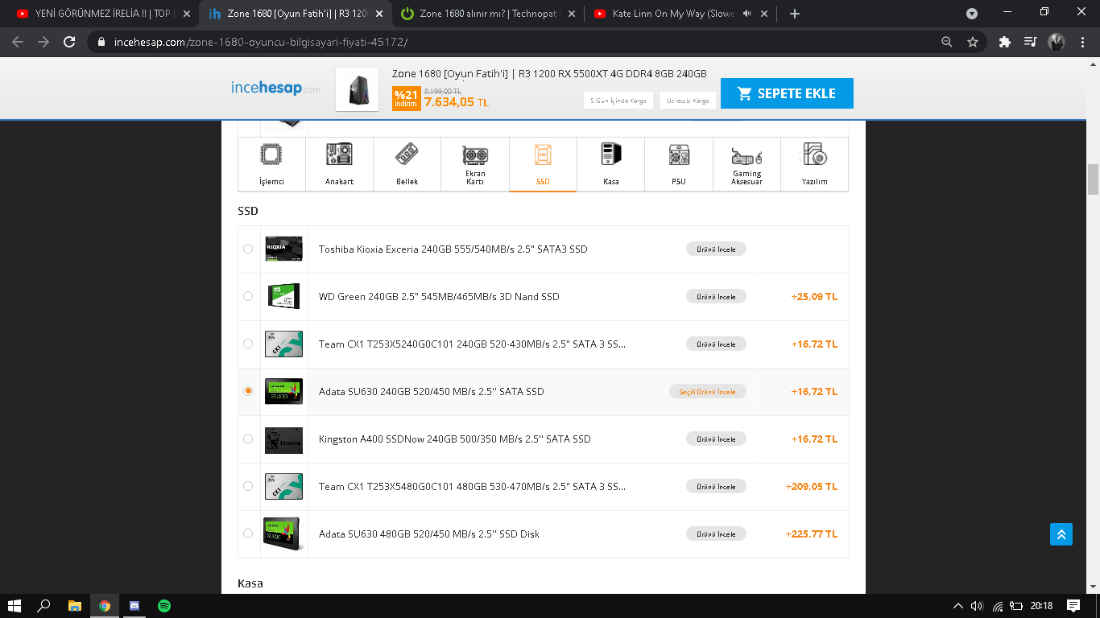The height and width of the screenshot is (618, 1100).
Task: Pick Kingston A400 240GB radio option
Action: pos(248,439)
